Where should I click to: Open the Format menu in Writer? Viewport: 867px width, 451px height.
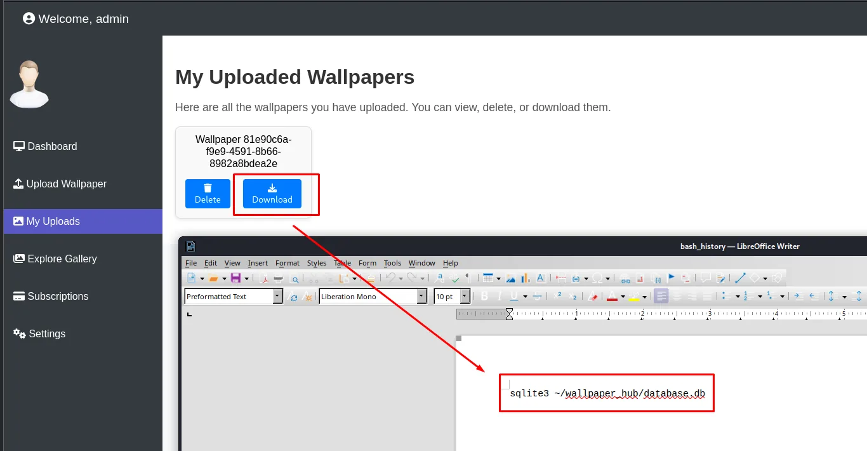click(x=288, y=263)
